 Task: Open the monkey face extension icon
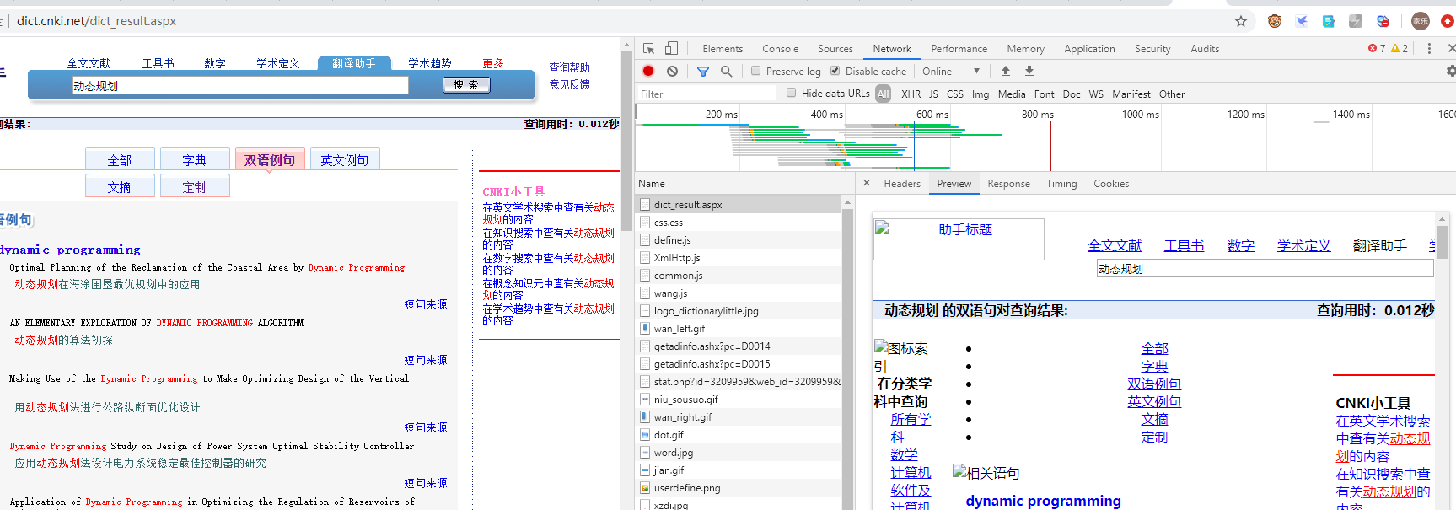tap(1275, 21)
